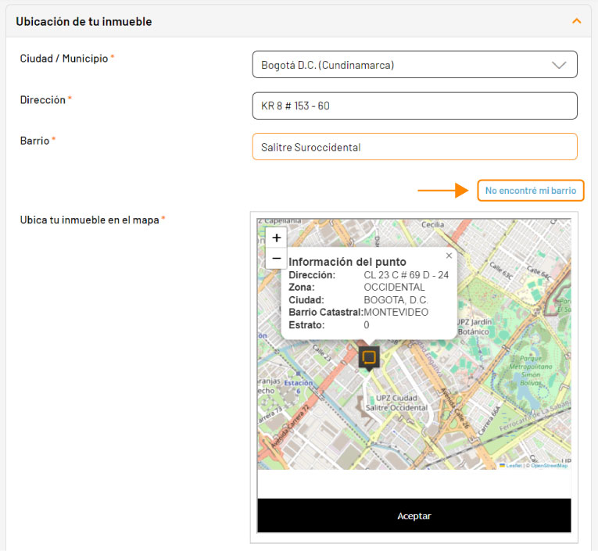Zoom in on the map
The height and width of the screenshot is (551, 598).
276,238
